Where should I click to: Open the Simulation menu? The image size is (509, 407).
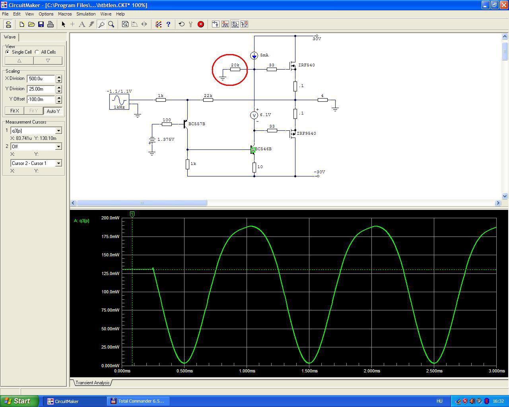(x=86, y=14)
